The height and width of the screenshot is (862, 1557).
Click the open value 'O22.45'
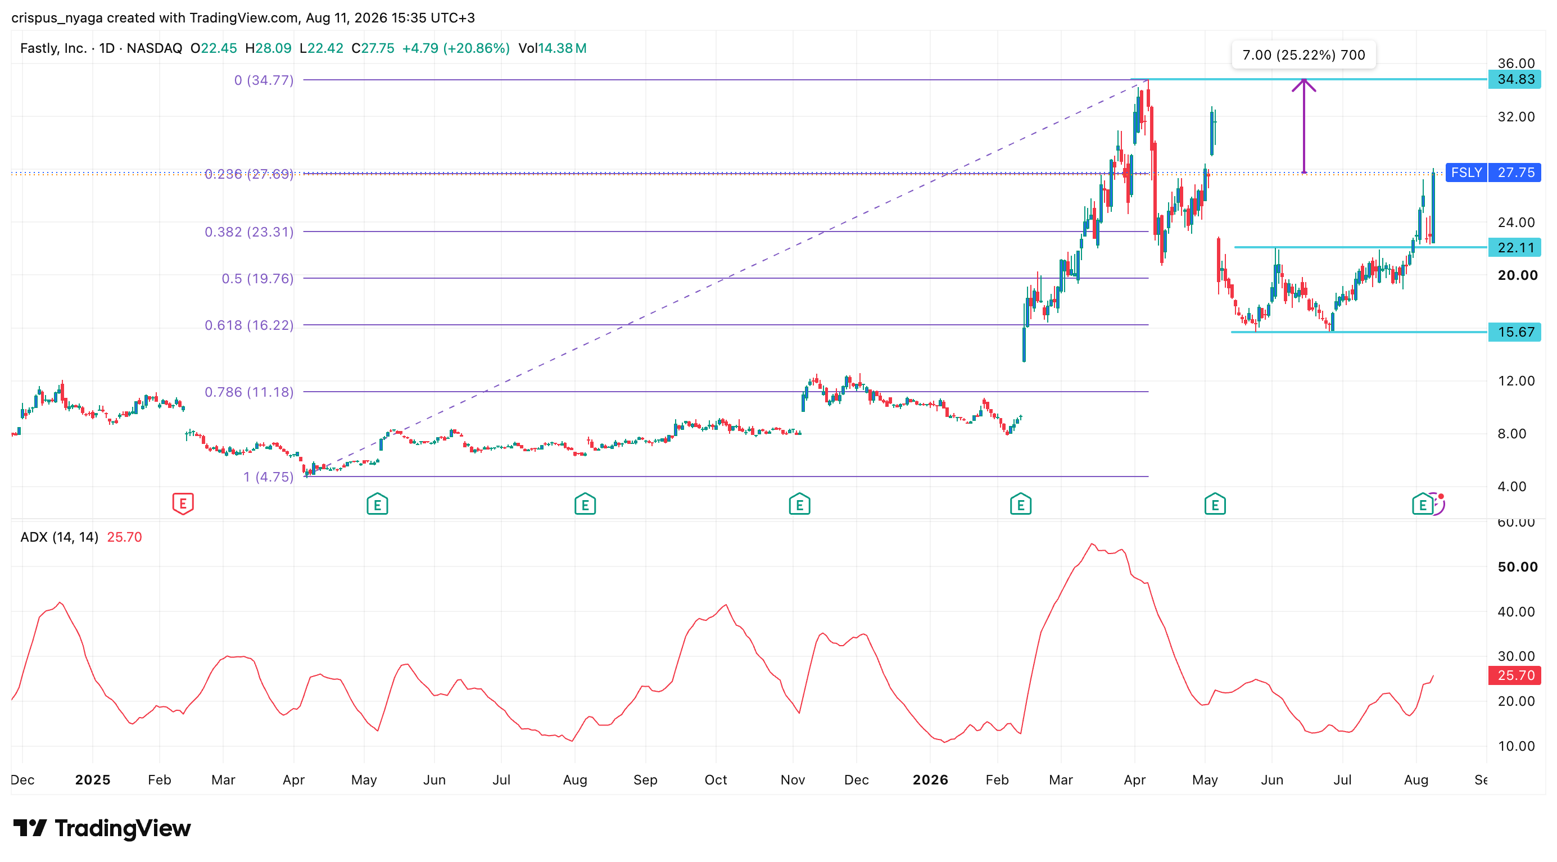click(x=214, y=48)
